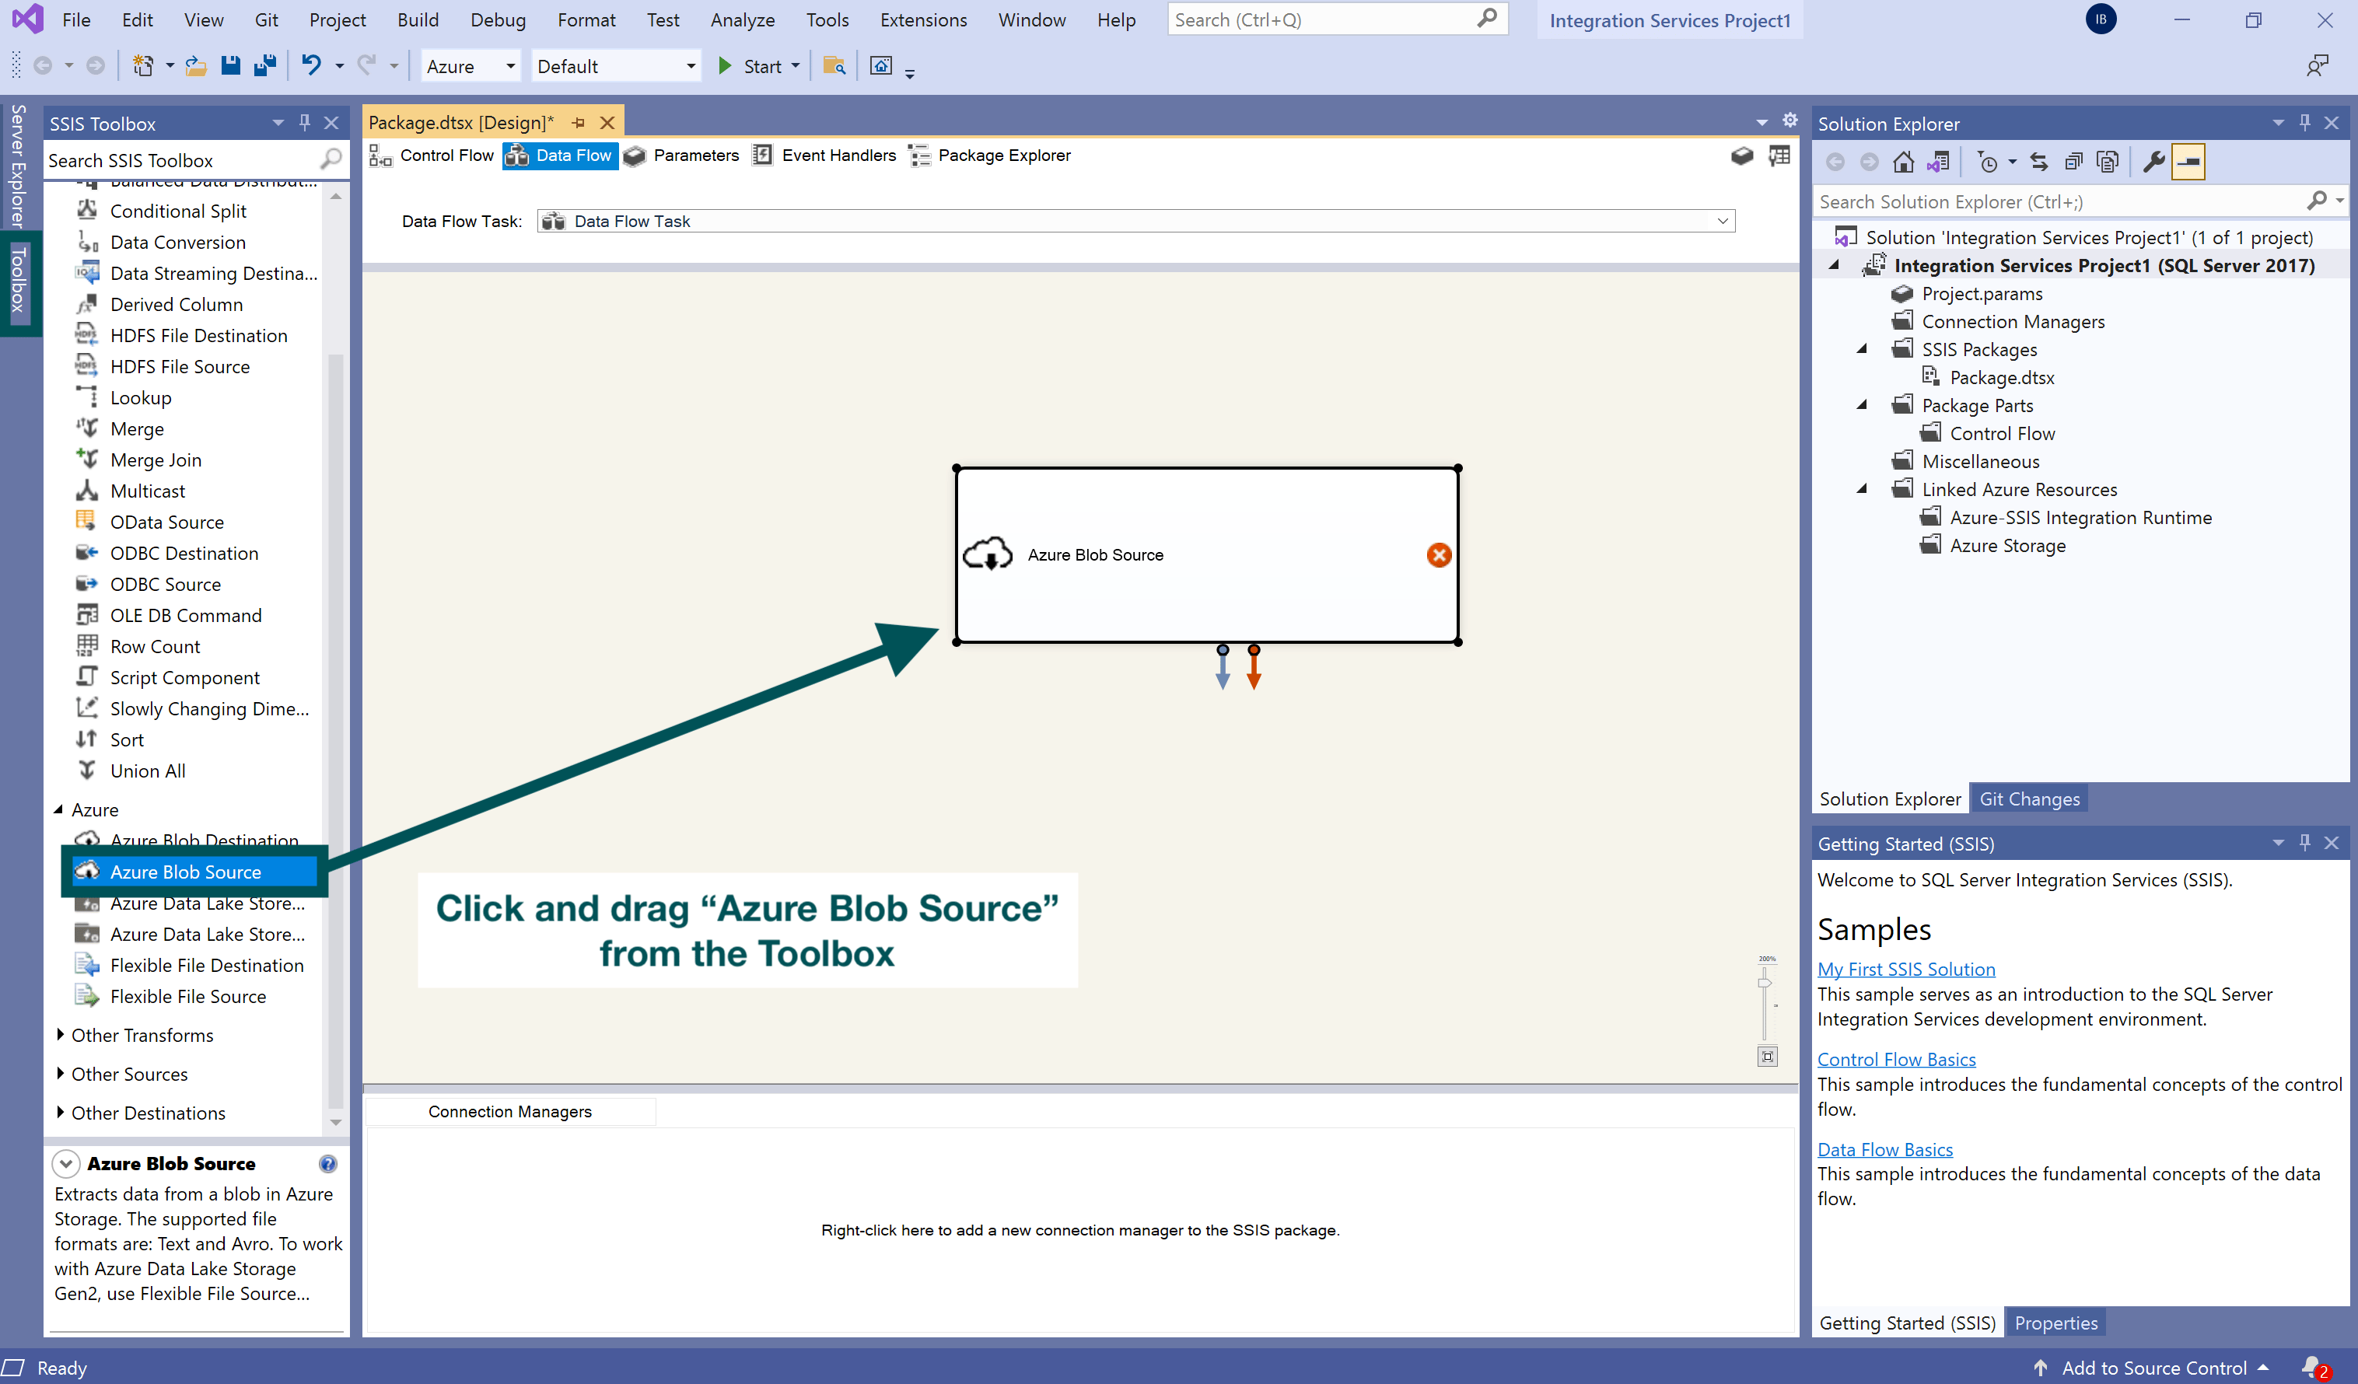Click the Save All toolbar icon
Image resolution: width=2358 pixels, height=1384 pixels.
264,65
